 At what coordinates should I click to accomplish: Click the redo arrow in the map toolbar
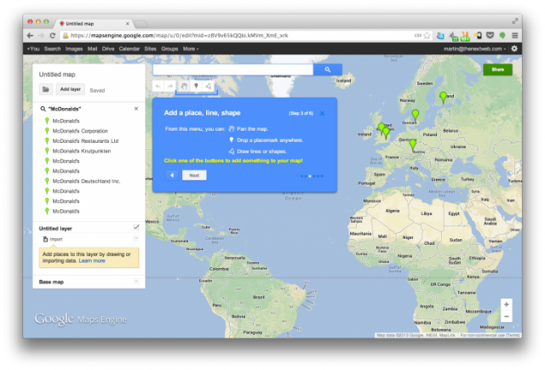coord(169,86)
